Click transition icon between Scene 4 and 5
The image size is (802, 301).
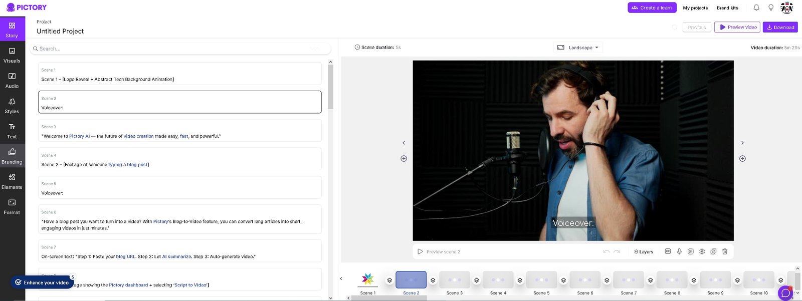520,280
